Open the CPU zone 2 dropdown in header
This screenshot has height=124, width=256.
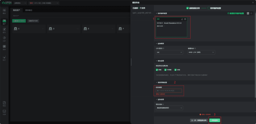tap(43, 3)
